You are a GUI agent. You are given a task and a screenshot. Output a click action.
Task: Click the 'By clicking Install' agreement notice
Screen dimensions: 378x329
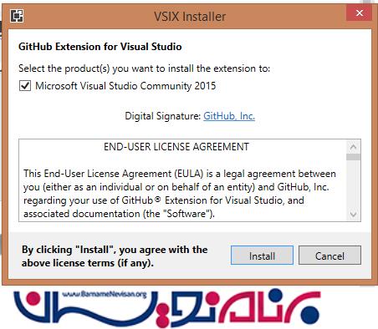click(115, 256)
